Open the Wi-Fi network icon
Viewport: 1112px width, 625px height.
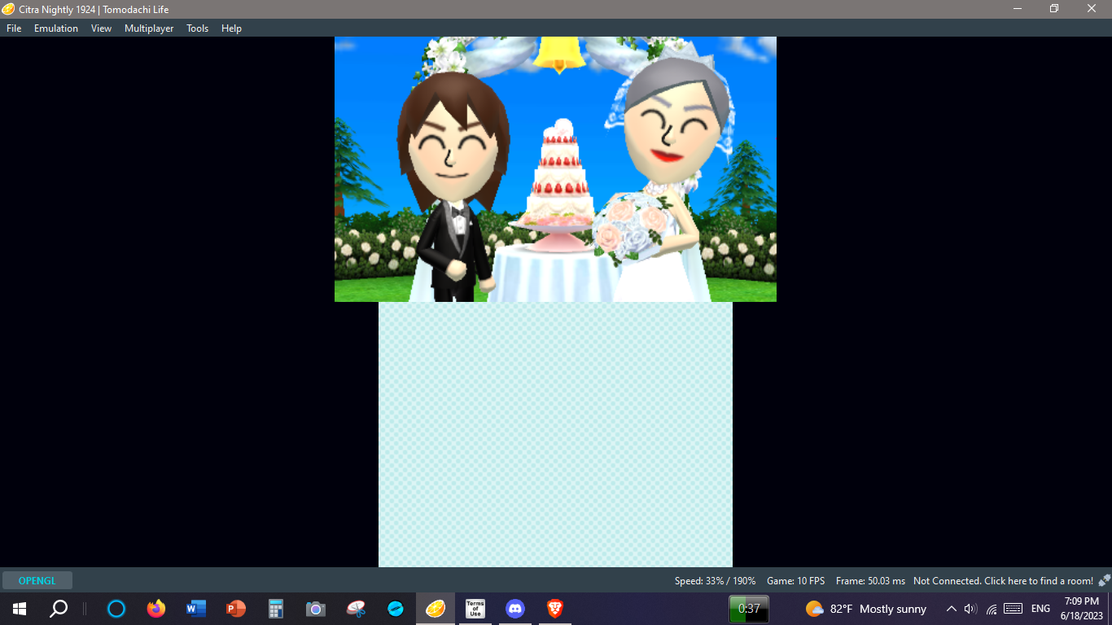click(x=992, y=609)
